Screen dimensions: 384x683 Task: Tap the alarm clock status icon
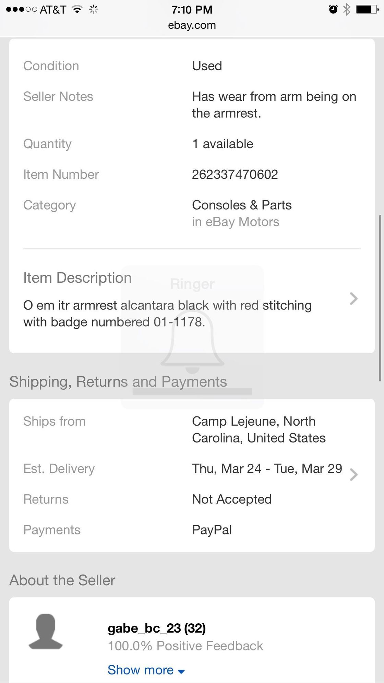[x=333, y=10]
